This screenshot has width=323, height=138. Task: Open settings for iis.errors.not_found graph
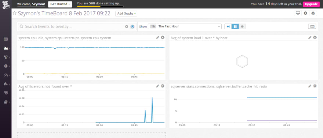[163, 86]
